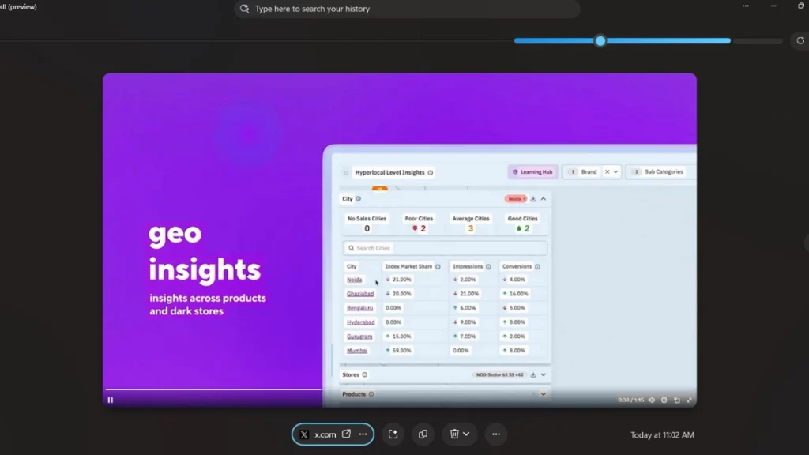Open the x.com pill ellipsis menu

[x=363, y=434]
